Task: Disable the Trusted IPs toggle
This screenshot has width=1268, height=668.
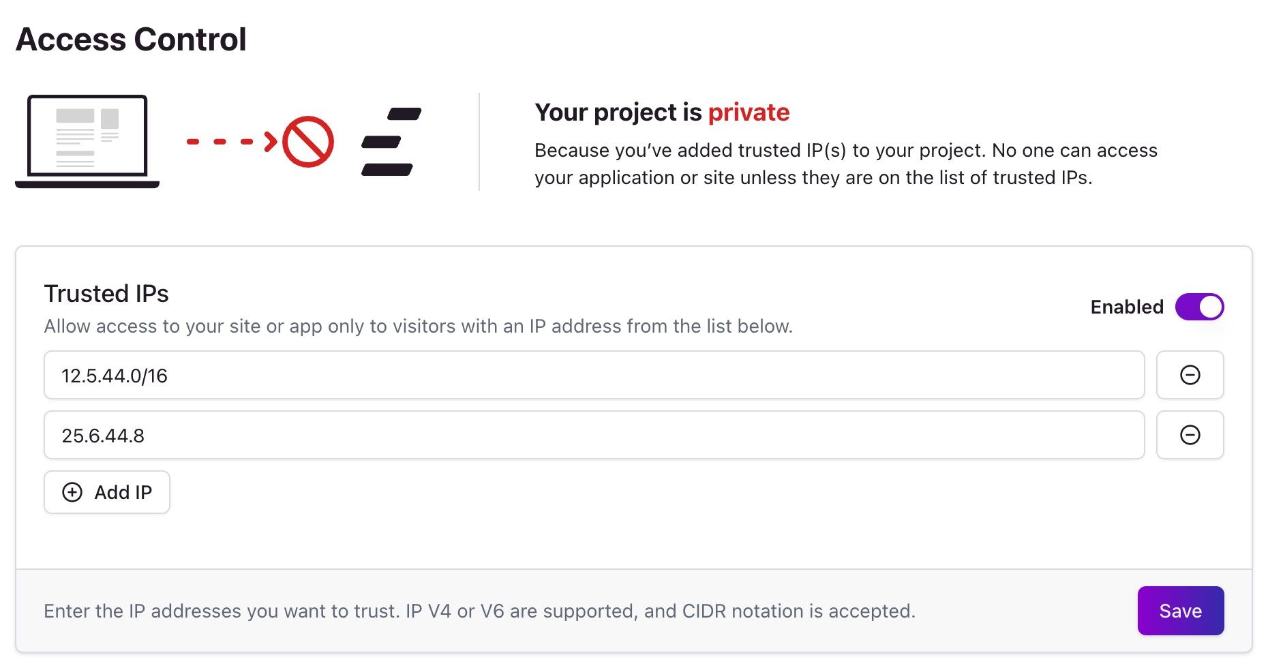Action: tap(1199, 307)
